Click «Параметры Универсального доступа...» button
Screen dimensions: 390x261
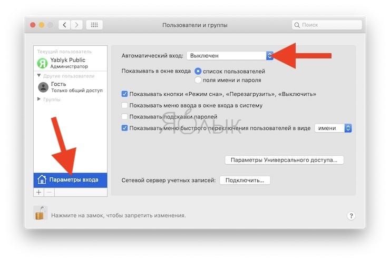284,160
